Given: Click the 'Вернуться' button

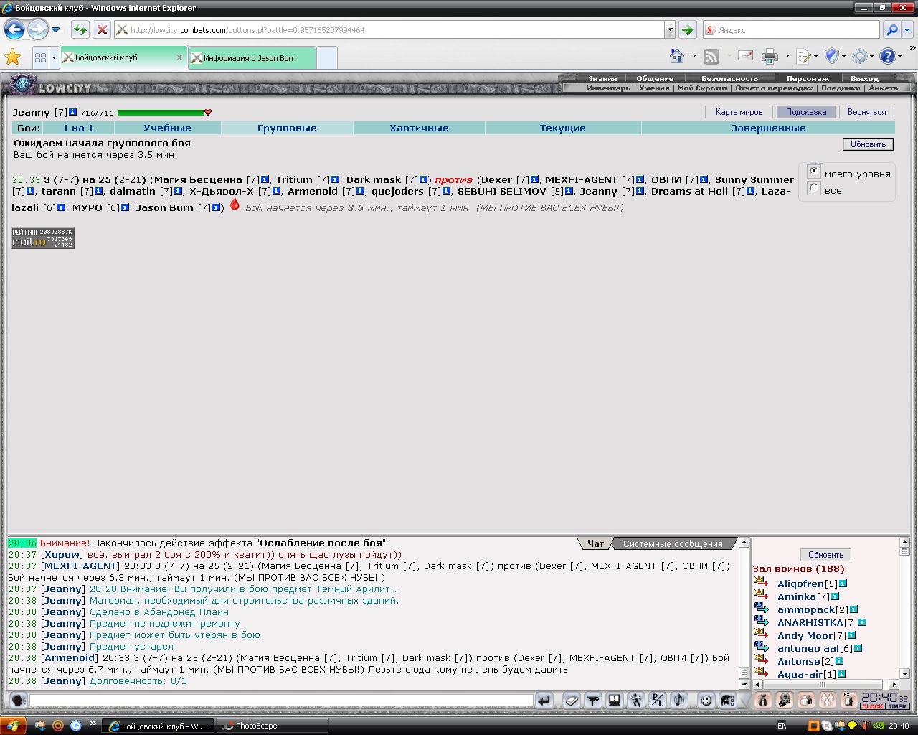Looking at the screenshot, I should click(866, 112).
